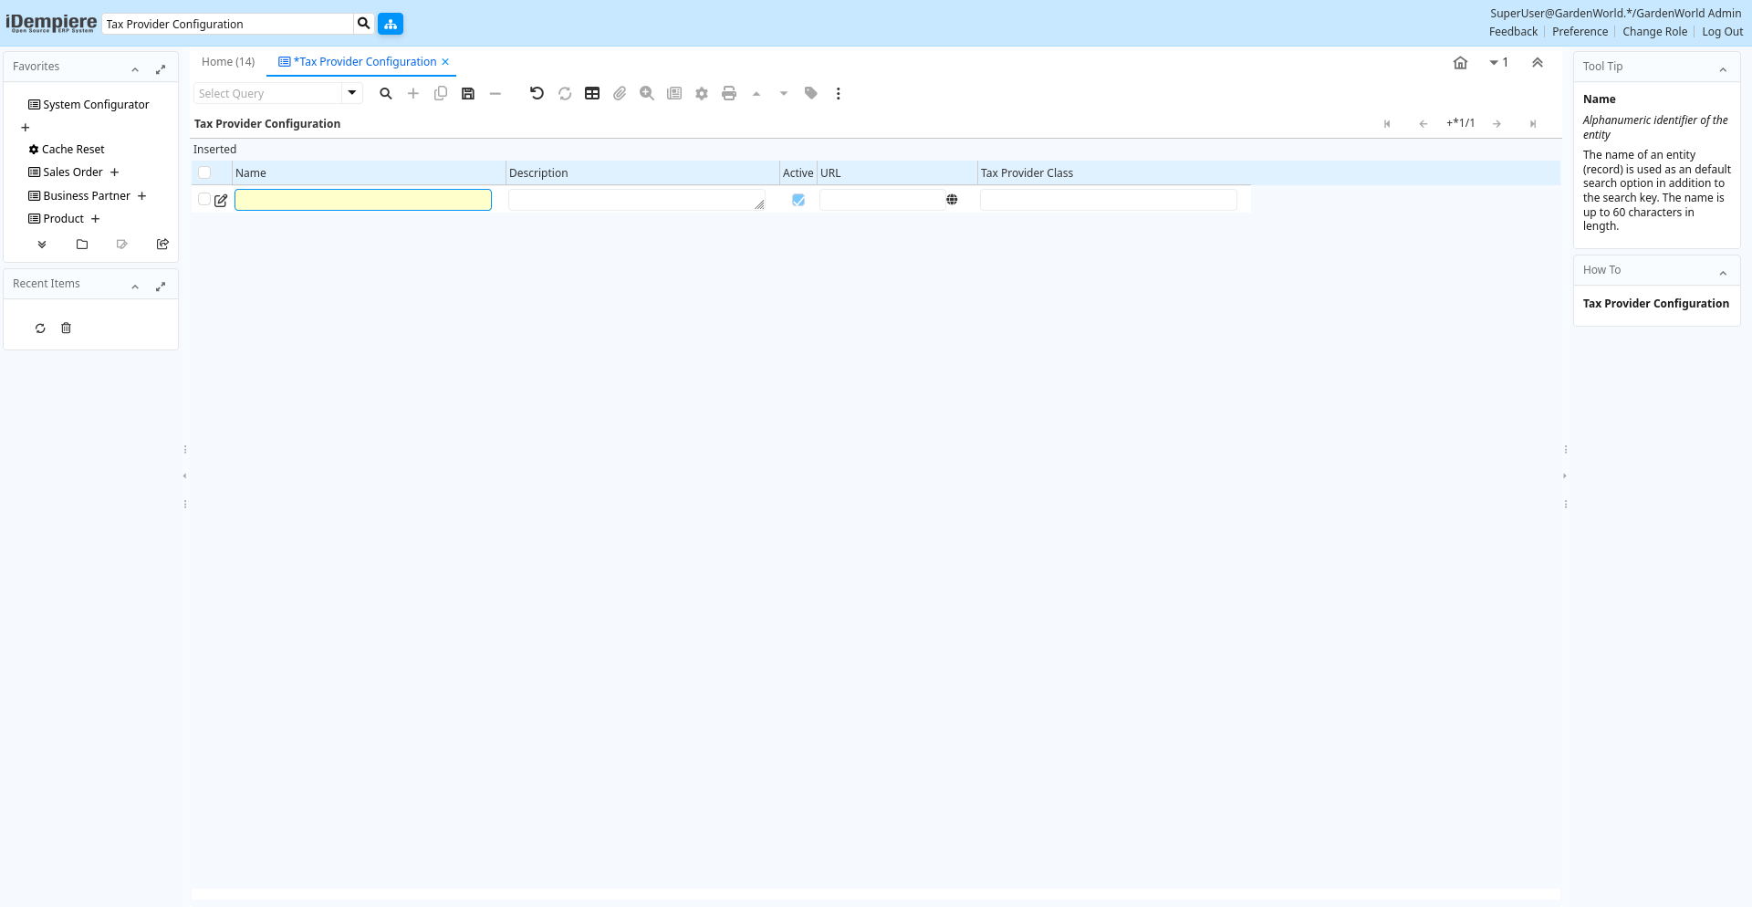Image resolution: width=1752 pixels, height=907 pixels.
Task: Open the Find record magnifier icon
Action: click(x=386, y=93)
